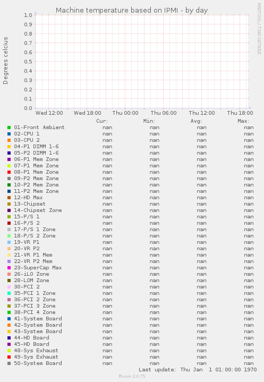Select the '30-PCI 2' legend label

(27, 287)
